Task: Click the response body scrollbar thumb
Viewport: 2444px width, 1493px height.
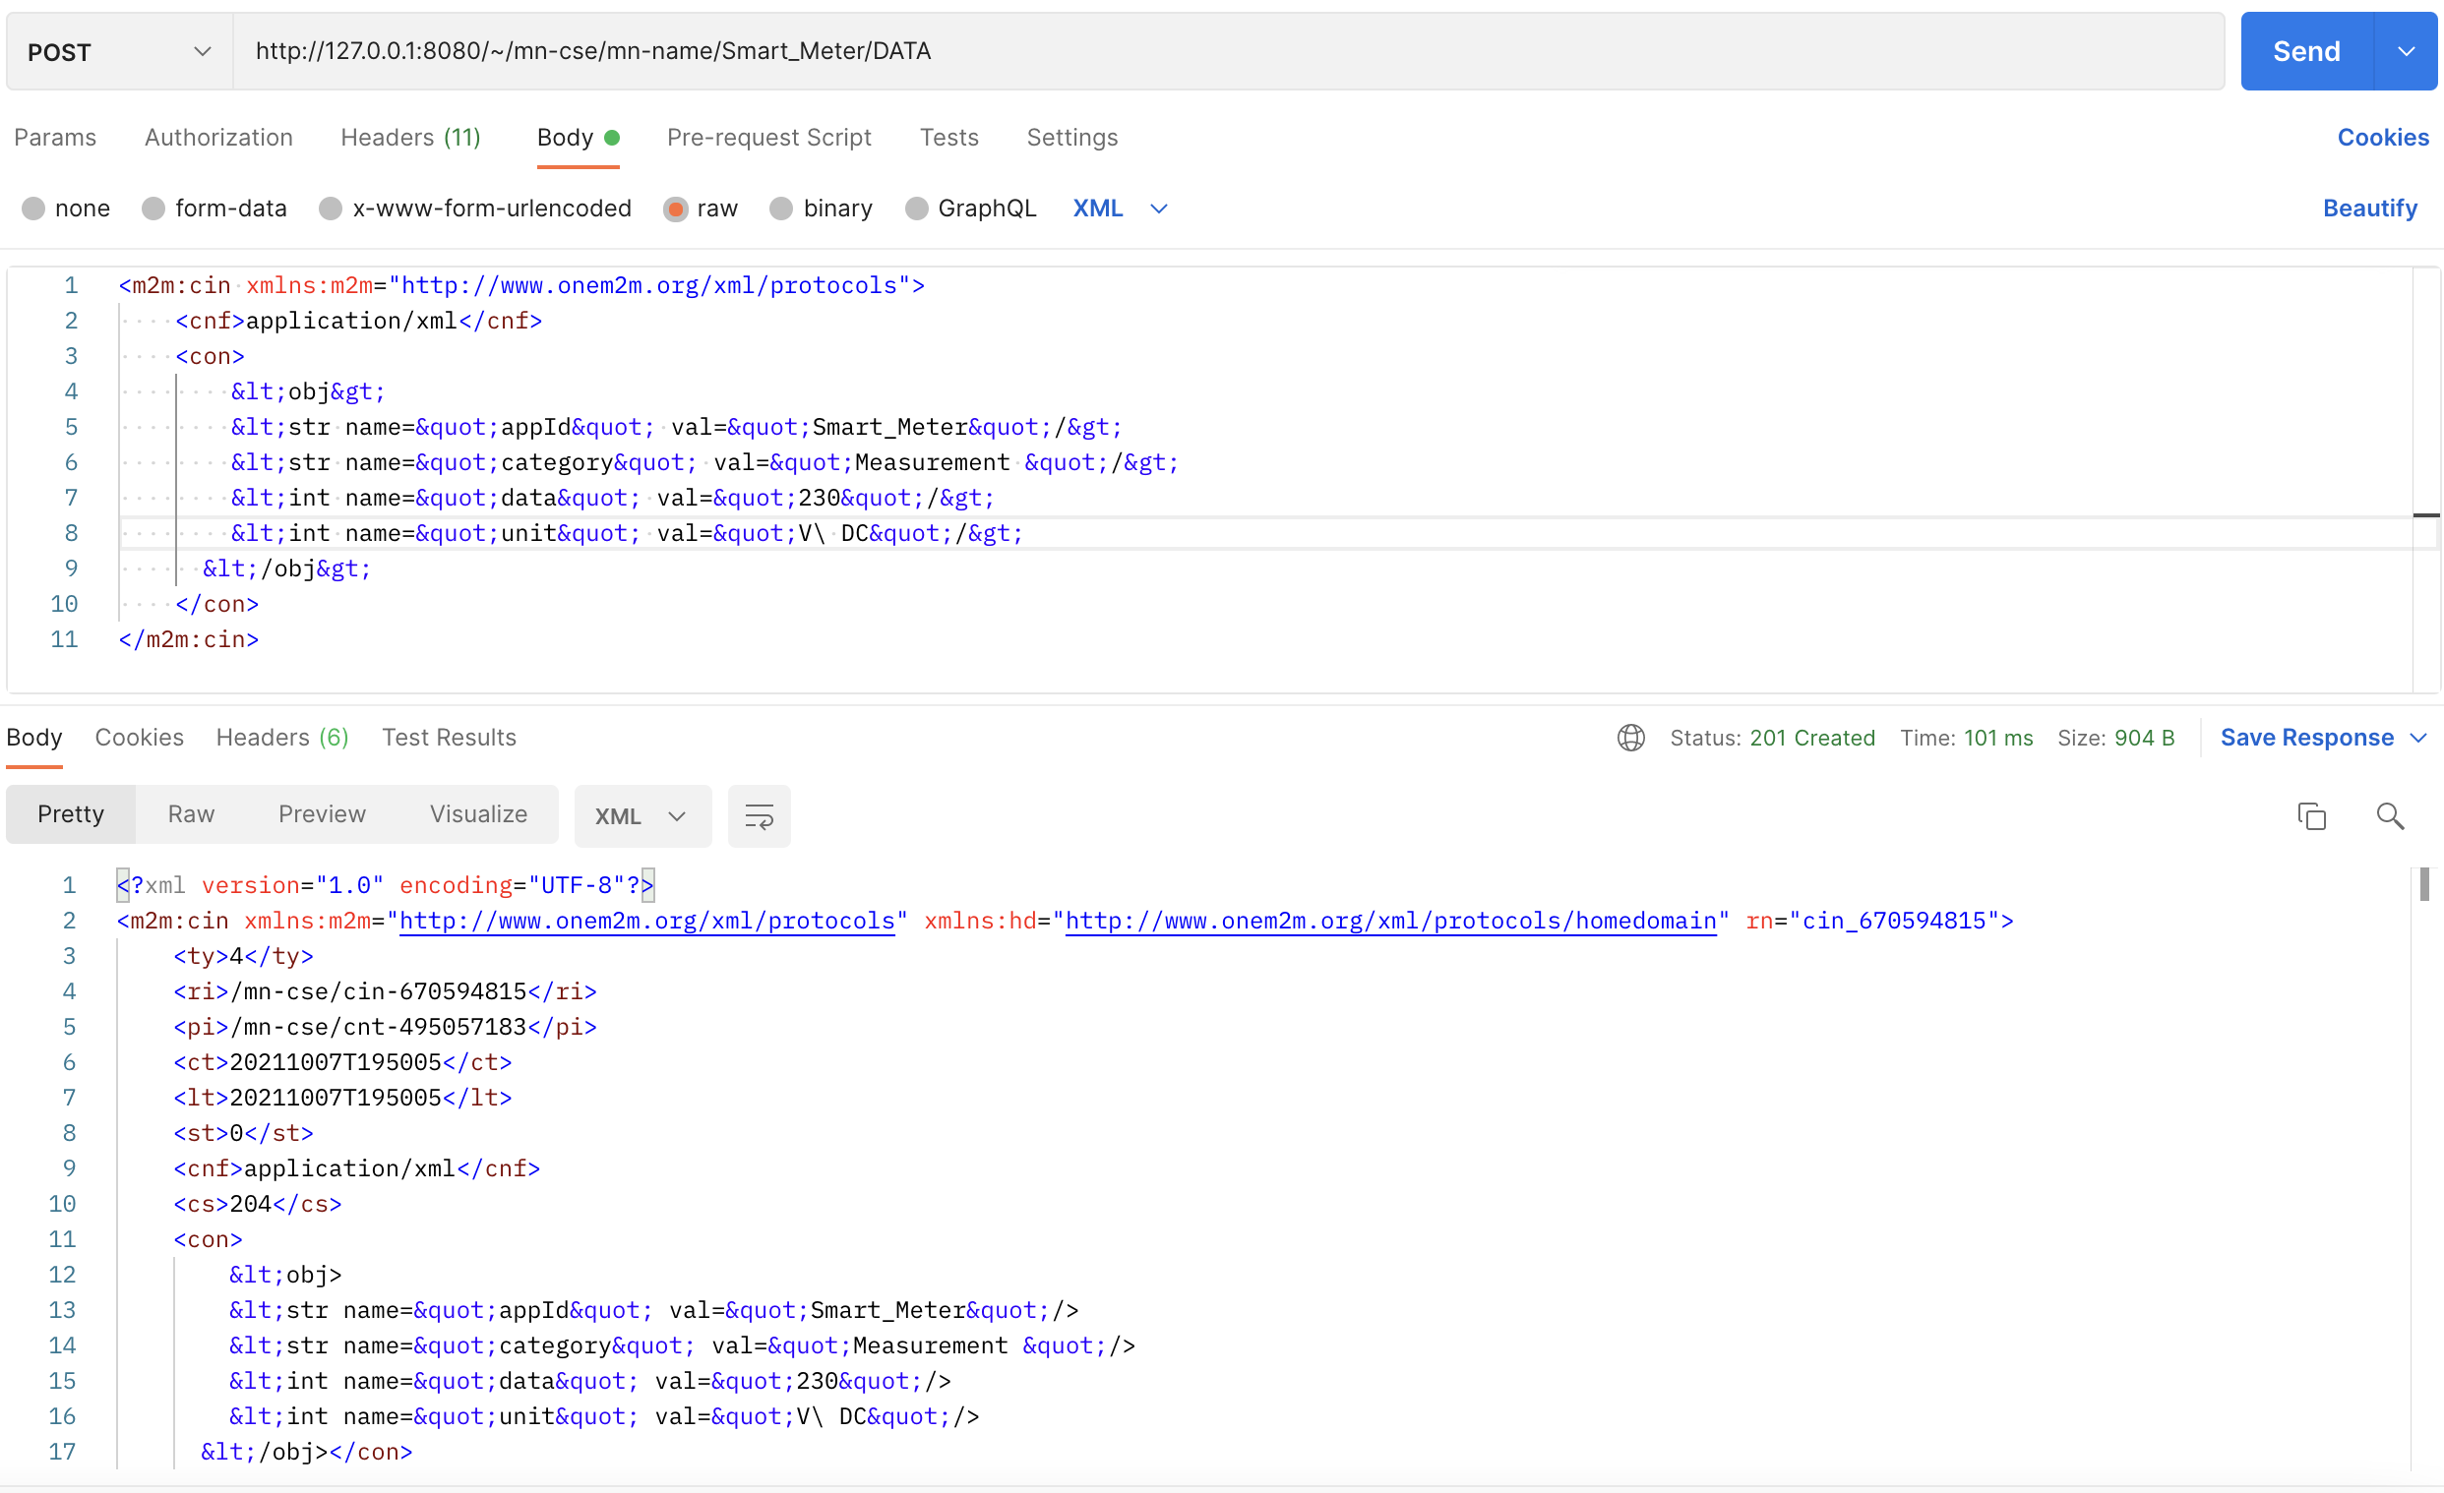Action: coord(2424,884)
